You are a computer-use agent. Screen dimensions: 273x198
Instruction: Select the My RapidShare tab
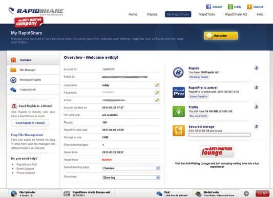pos(178,14)
